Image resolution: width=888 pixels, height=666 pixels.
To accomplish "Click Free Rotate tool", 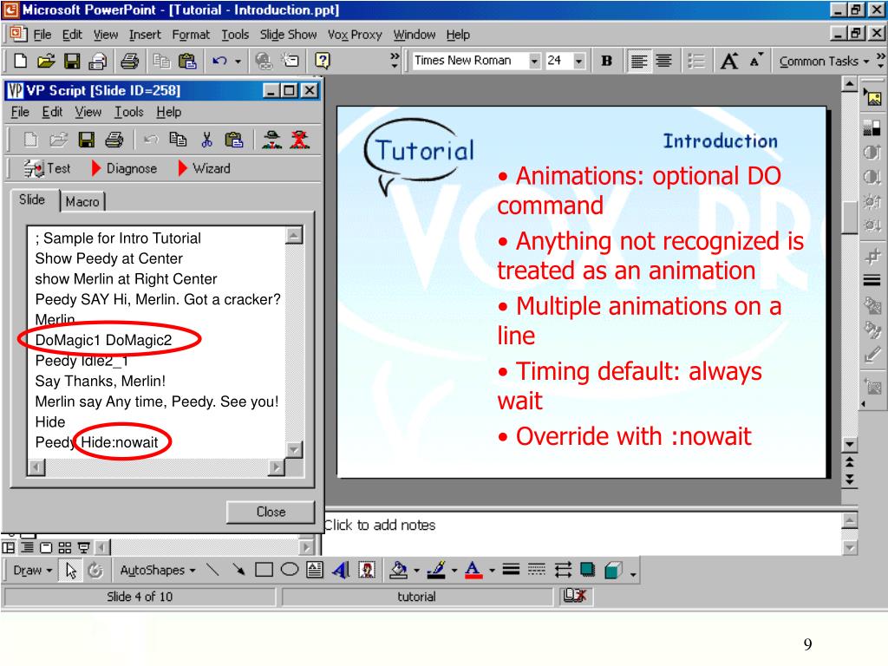I will [x=95, y=571].
